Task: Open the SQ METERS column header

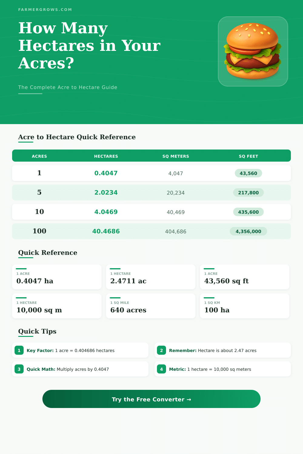Action: [176, 156]
